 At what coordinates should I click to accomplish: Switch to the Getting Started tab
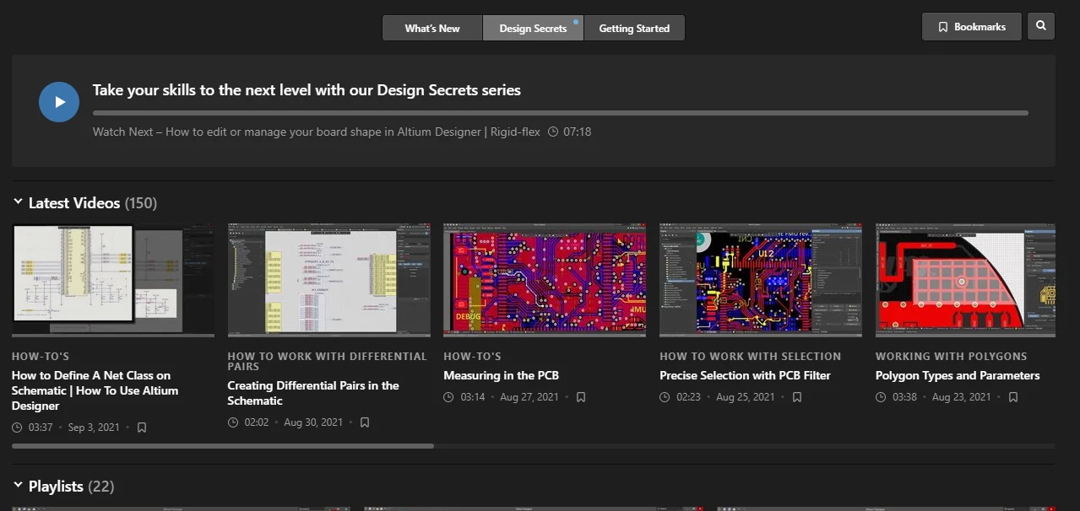(x=634, y=28)
